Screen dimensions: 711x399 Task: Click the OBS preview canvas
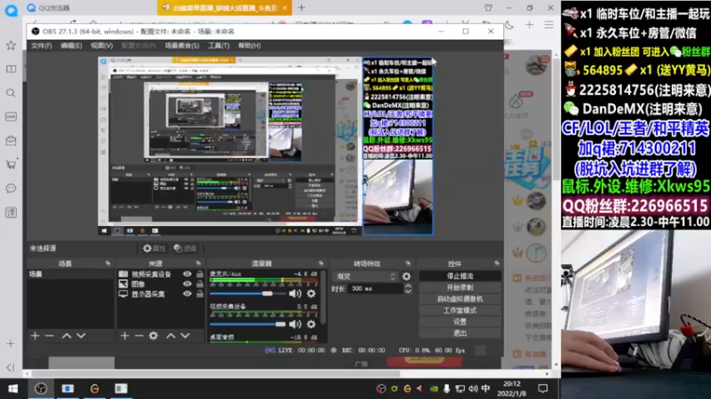[266, 146]
